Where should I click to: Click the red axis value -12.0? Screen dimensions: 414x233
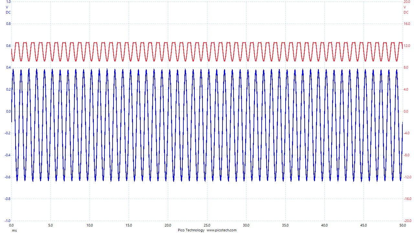click(x=408, y=177)
